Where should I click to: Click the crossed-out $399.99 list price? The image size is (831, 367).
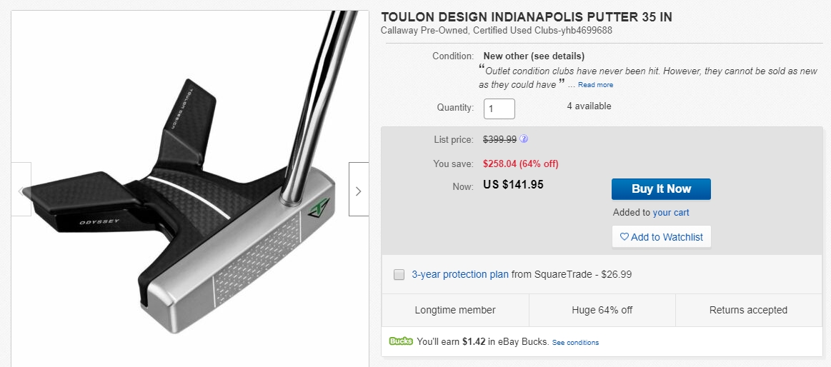[499, 139]
